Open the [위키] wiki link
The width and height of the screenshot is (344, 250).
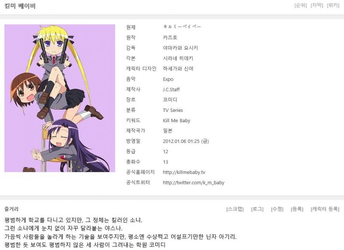tap(333, 5)
